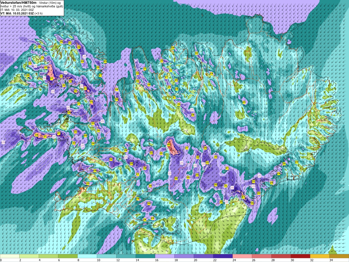The height and width of the screenshot is (262, 349).
Task: Click the yellow "47" peak gust label
Action: 243,197
